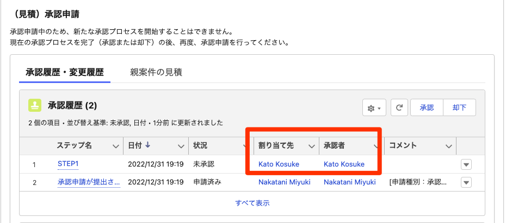Open Nakatani Miyuki in 割り当て先 column
Image resolution: width=506 pixels, height=223 pixels.
tap(285, 182)
